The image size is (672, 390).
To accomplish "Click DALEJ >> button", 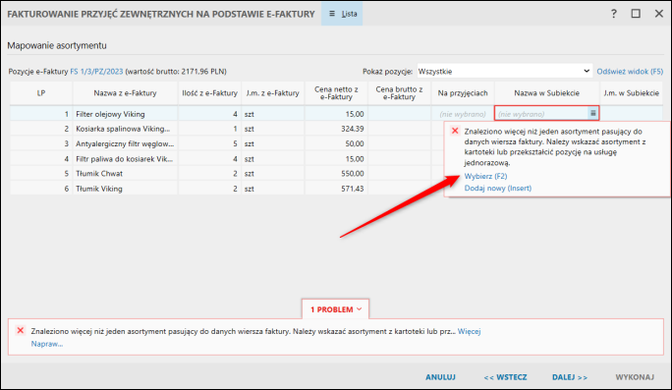I will coord(570,377).
